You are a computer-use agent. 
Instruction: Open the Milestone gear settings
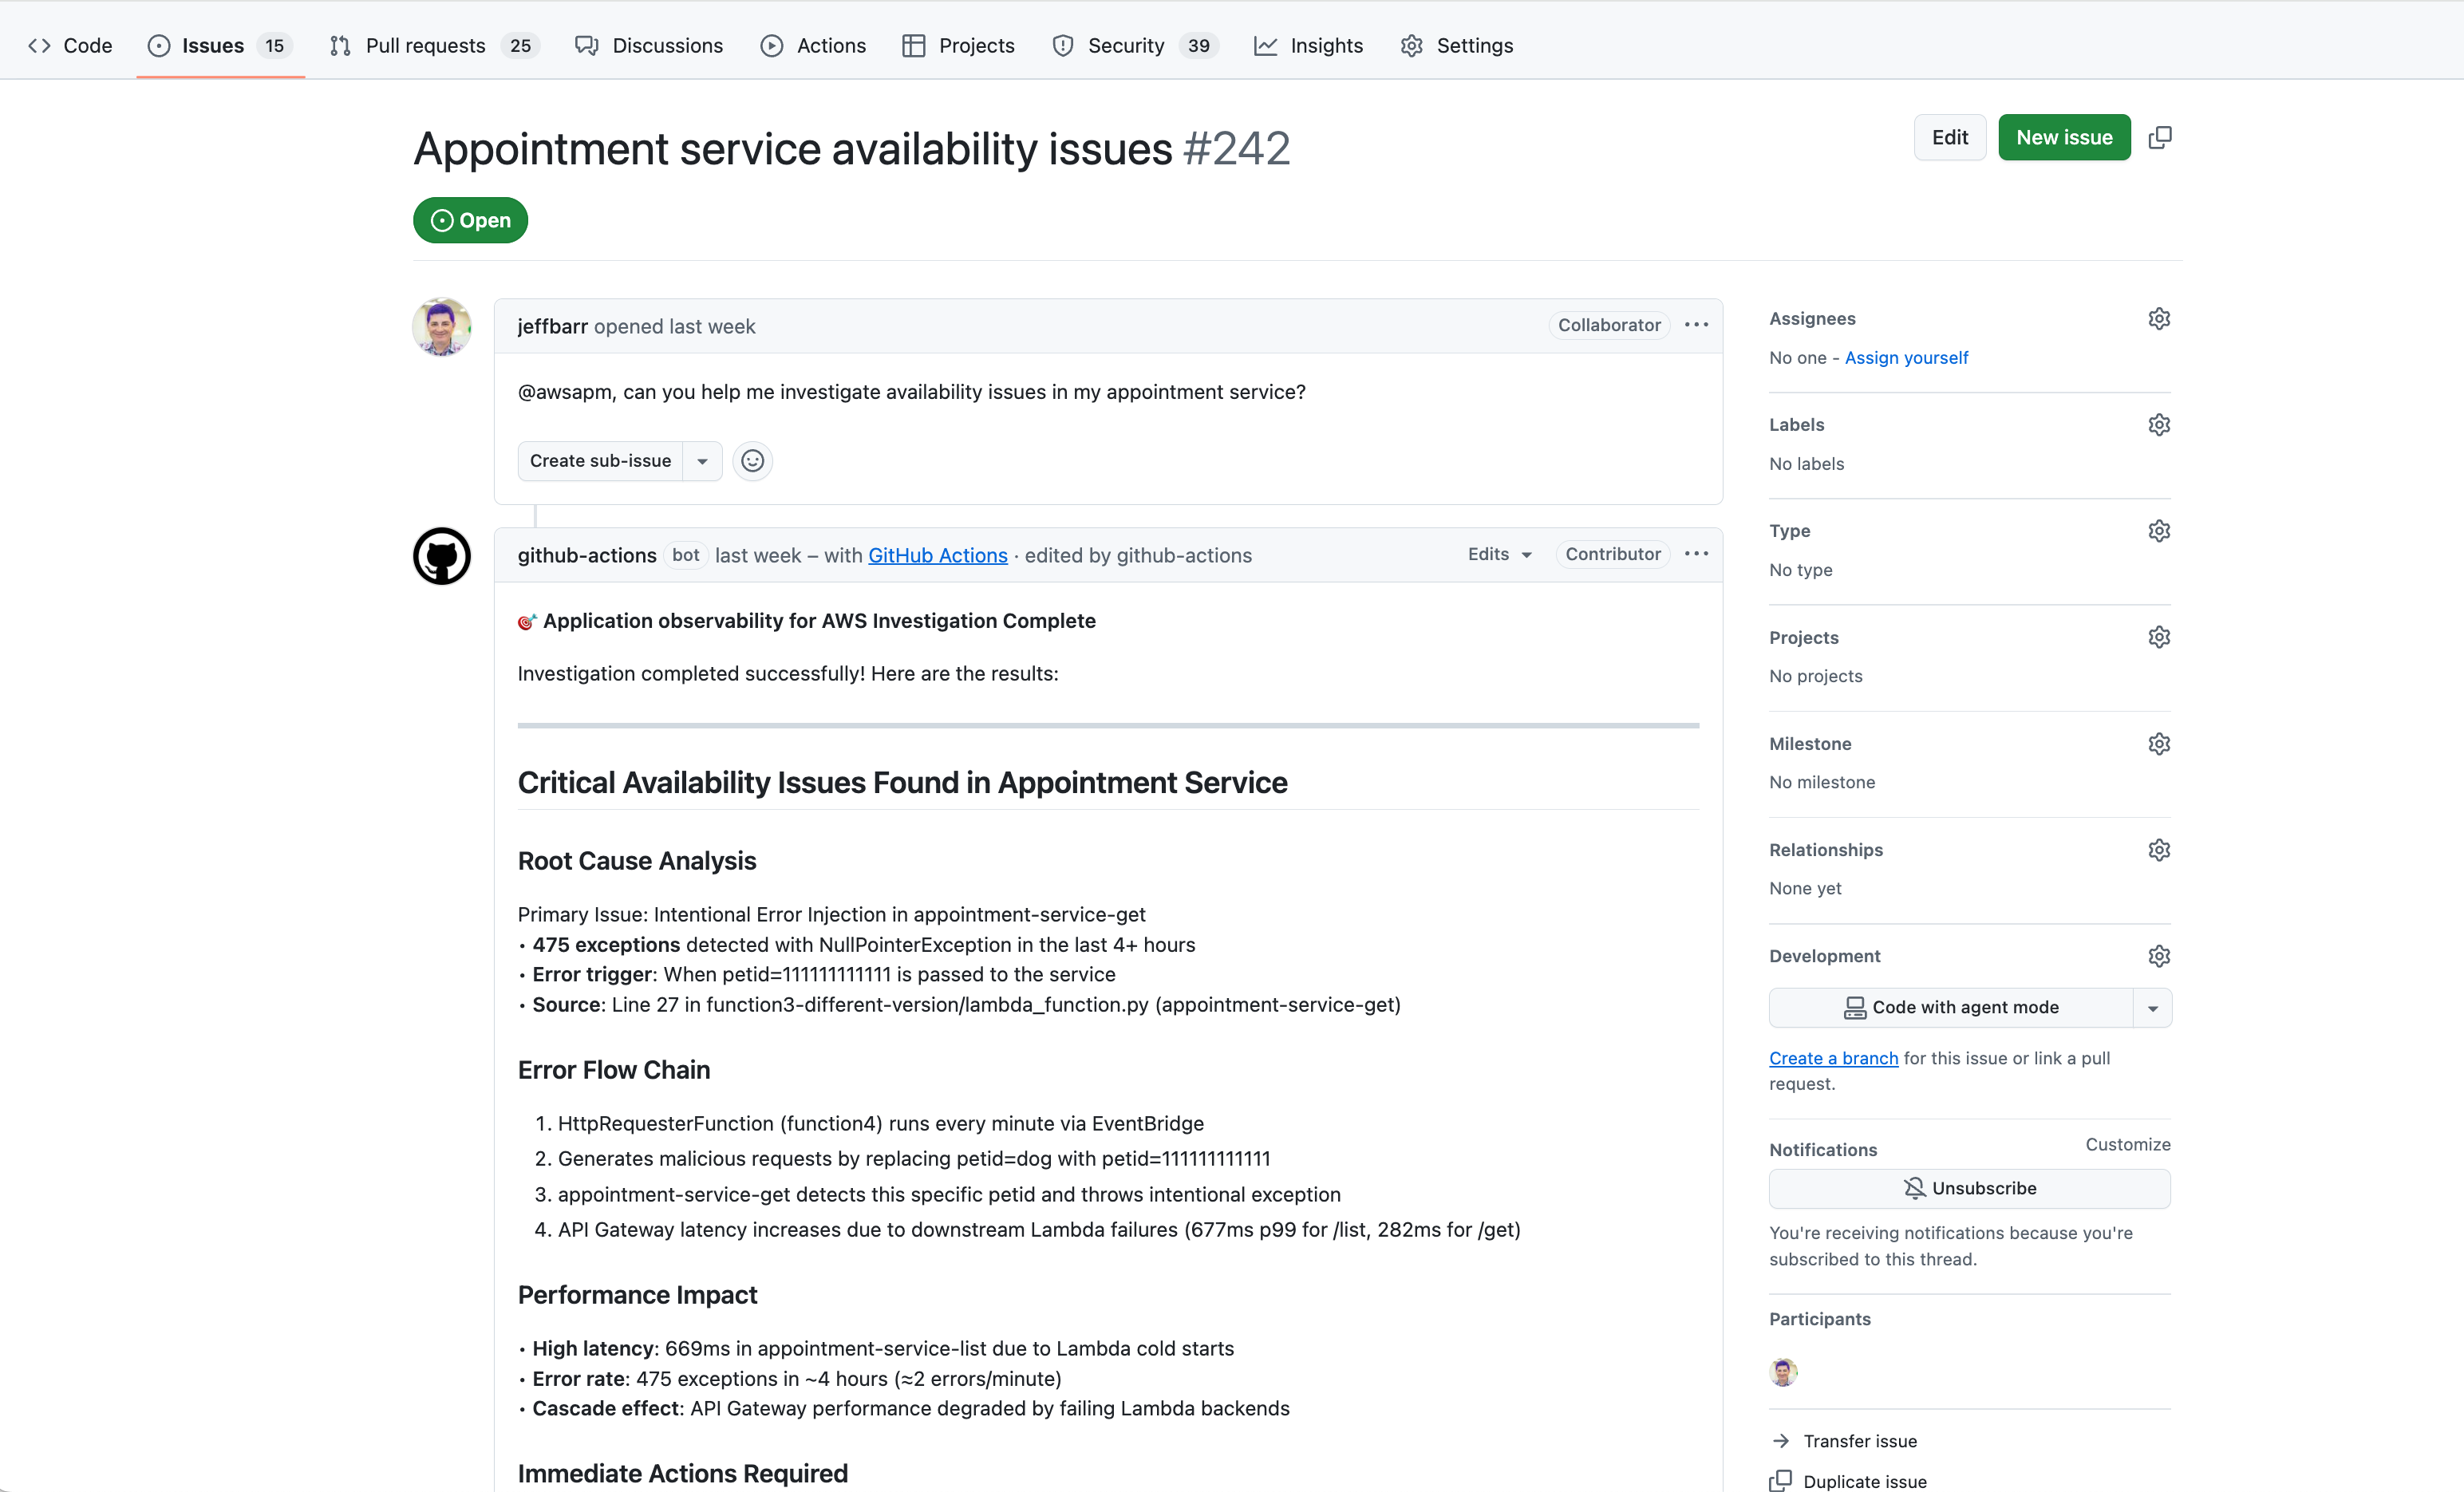point(2158,744)
